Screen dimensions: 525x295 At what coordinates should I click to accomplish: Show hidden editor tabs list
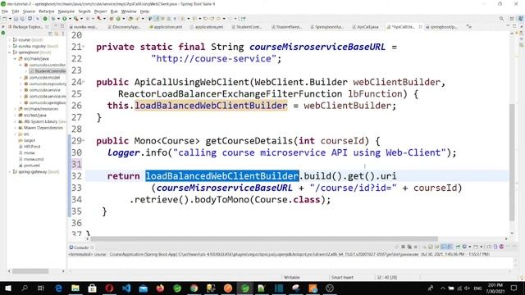(468, 27)
